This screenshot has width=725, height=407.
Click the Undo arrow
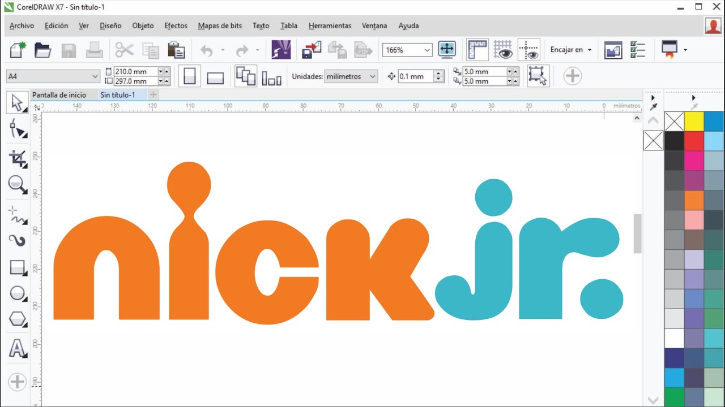point(207,50)
